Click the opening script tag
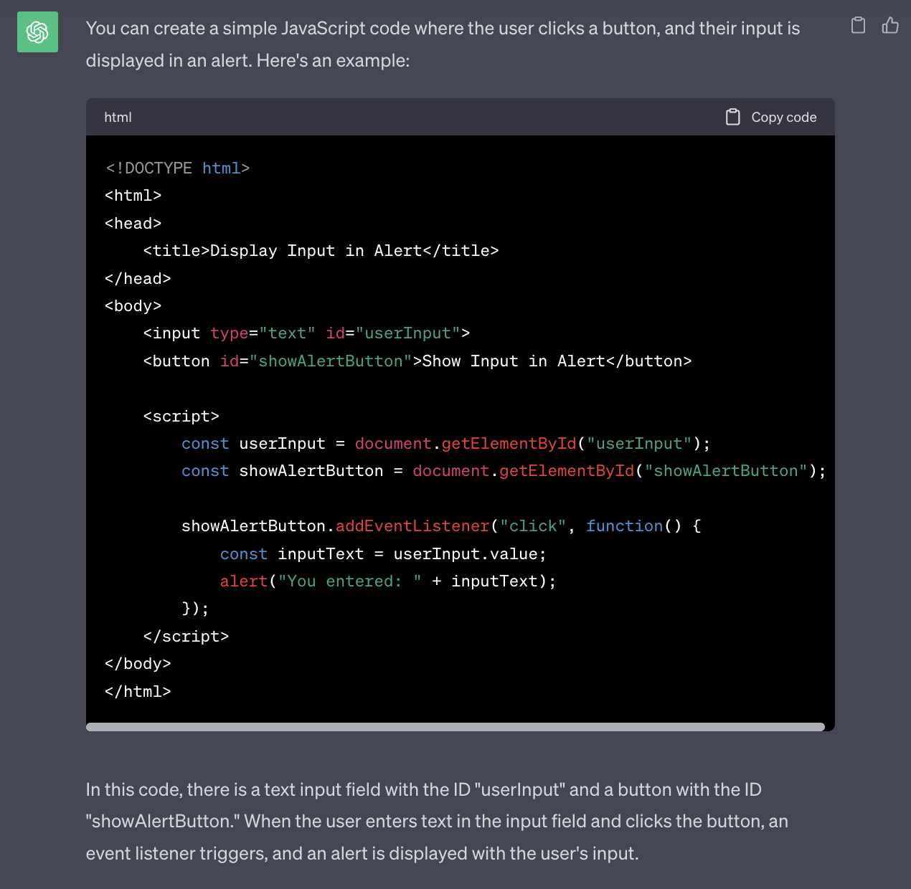The height and width of the screenshot is (889, 911). tap(181, 417)
